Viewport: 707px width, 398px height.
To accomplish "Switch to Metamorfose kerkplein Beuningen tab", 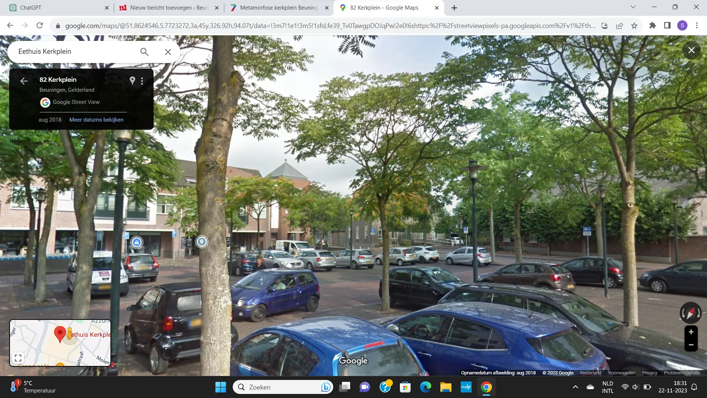I will click(x=278, y=8).
